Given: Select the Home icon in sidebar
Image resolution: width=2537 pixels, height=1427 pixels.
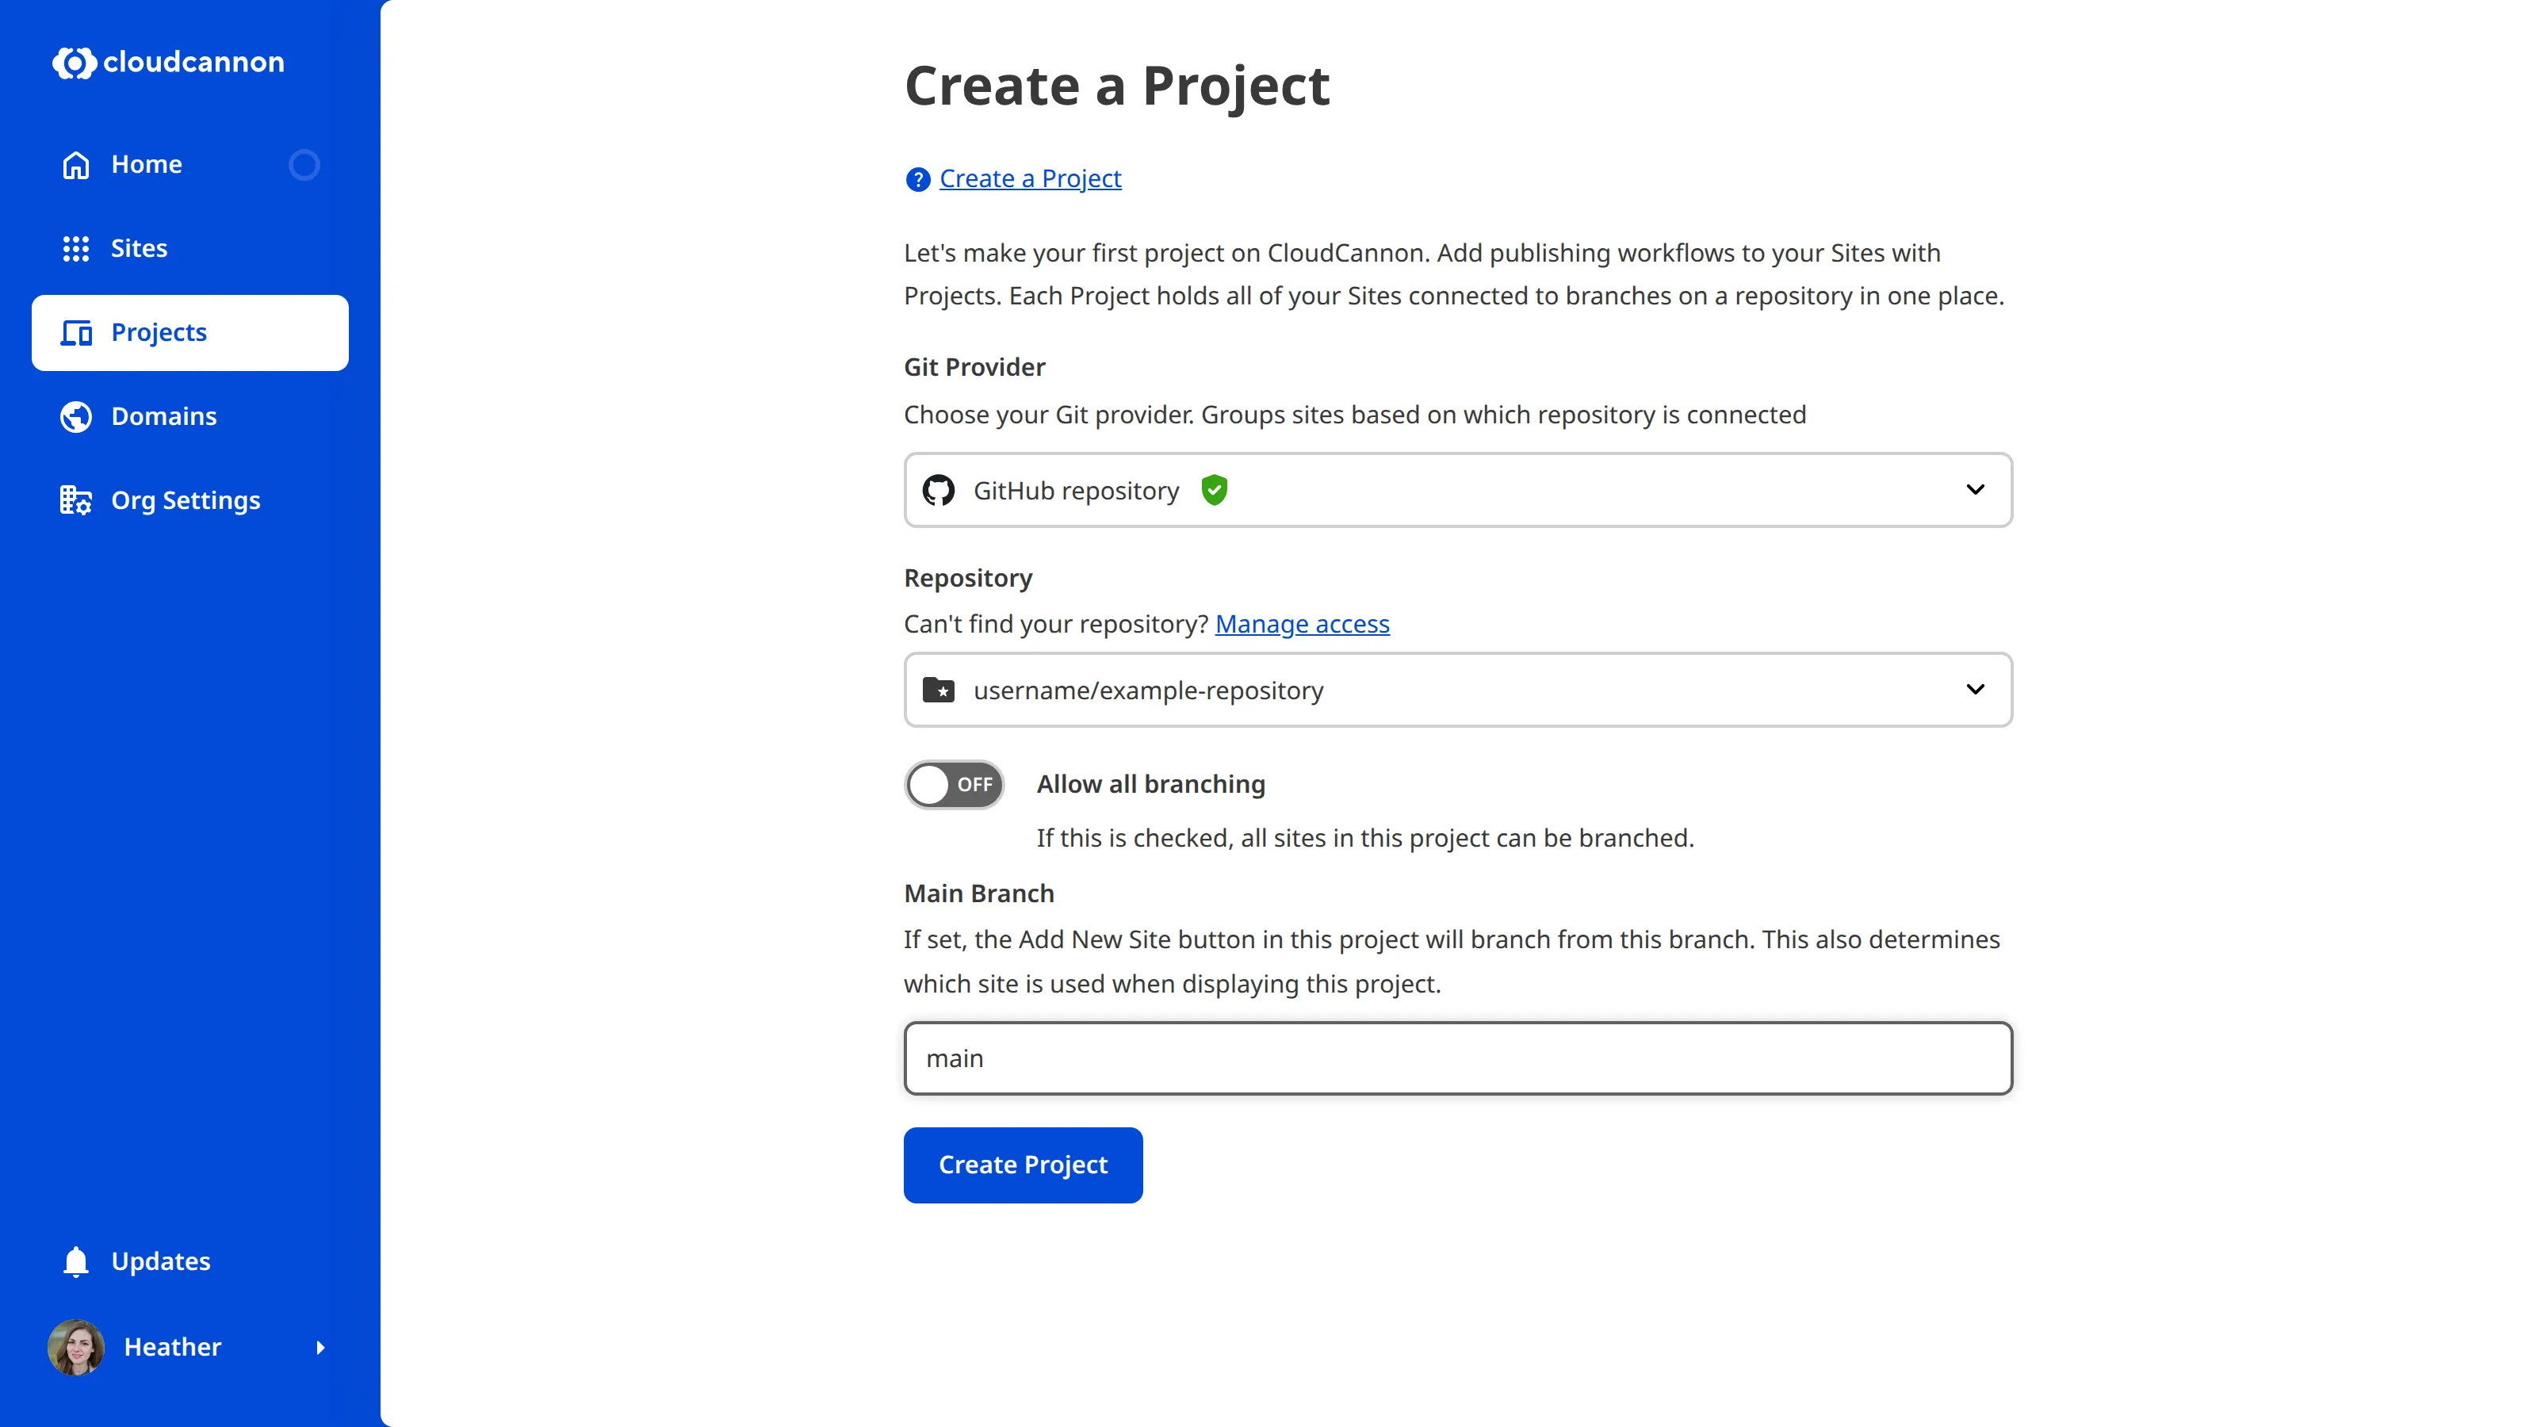Looking at the screenshot, I should [76, 164].
